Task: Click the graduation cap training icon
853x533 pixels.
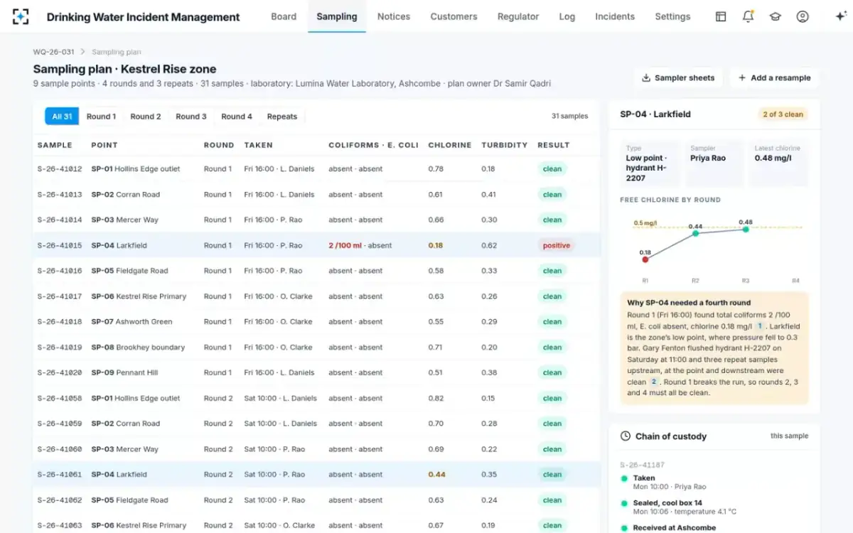Action: click(776, 16)
